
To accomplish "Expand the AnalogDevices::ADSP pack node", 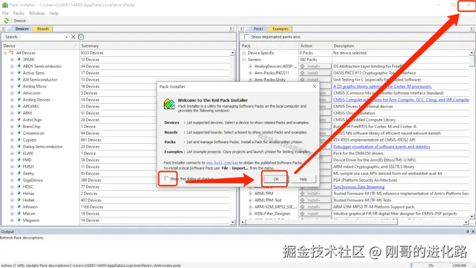I will tap(251, 66).
